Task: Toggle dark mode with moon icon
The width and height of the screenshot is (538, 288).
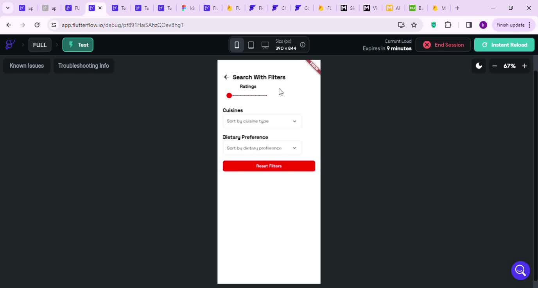Action: 479,66
